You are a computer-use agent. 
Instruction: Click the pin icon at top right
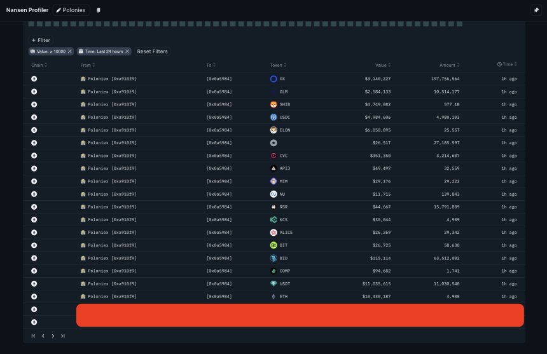point(536,10)
